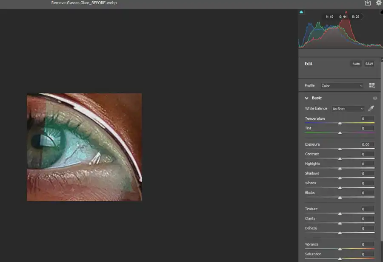Open the profile browser grid icon
The width and height of the screenshot is (383, 262).
pos(372,85)
